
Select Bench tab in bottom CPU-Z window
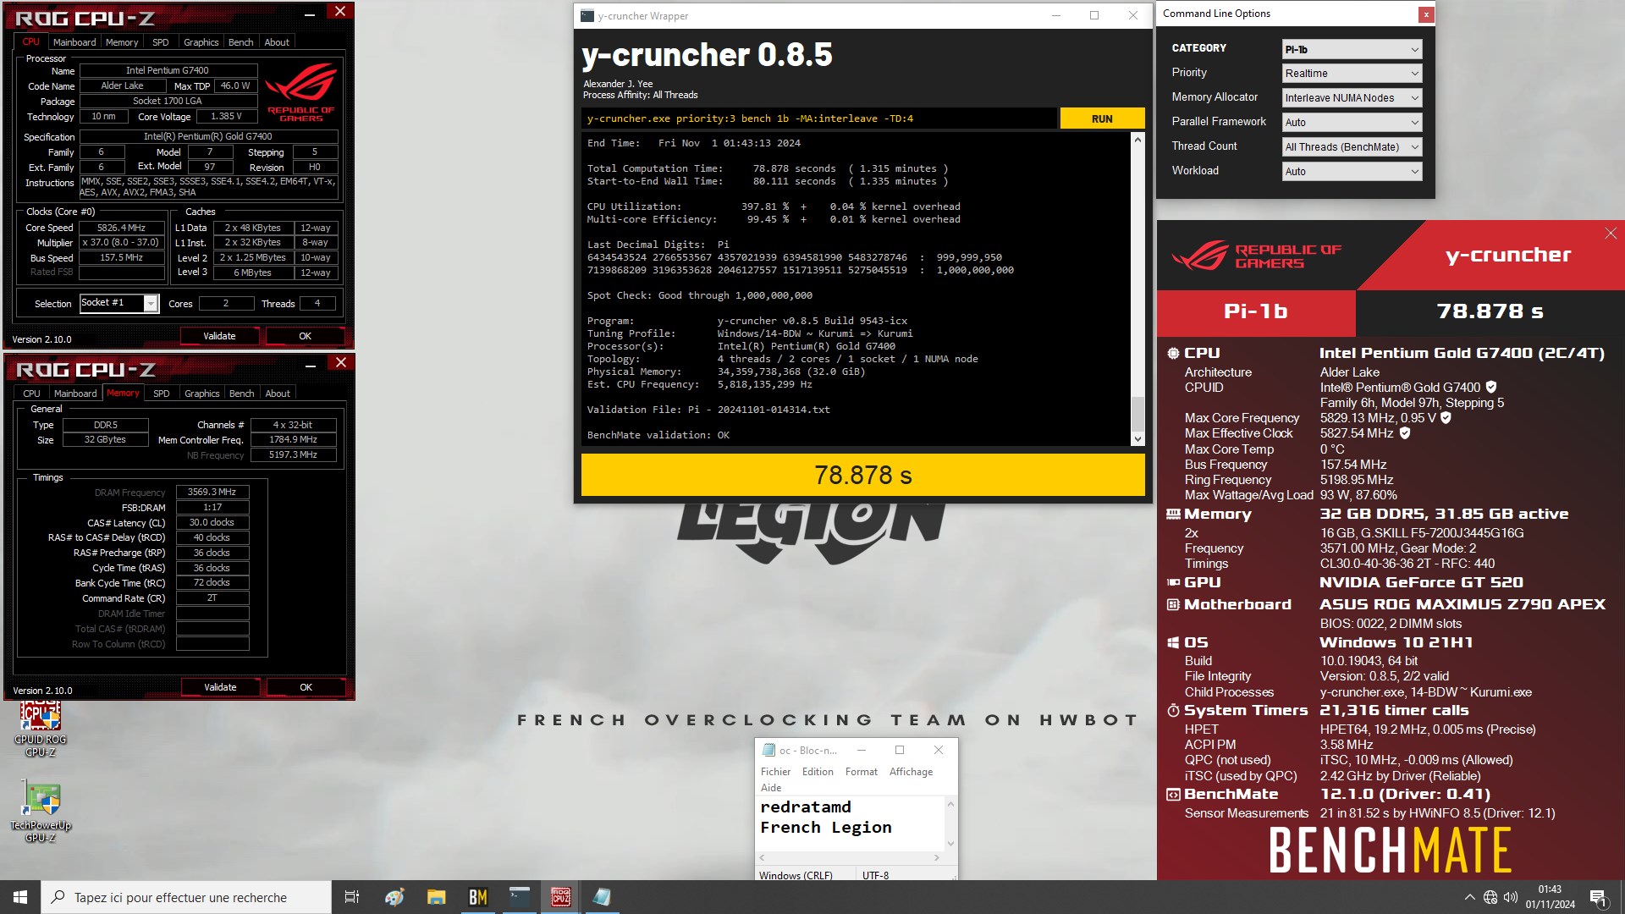pos(242,394)
